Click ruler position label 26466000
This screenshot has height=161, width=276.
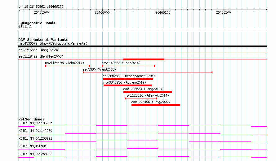coord(102,12)
